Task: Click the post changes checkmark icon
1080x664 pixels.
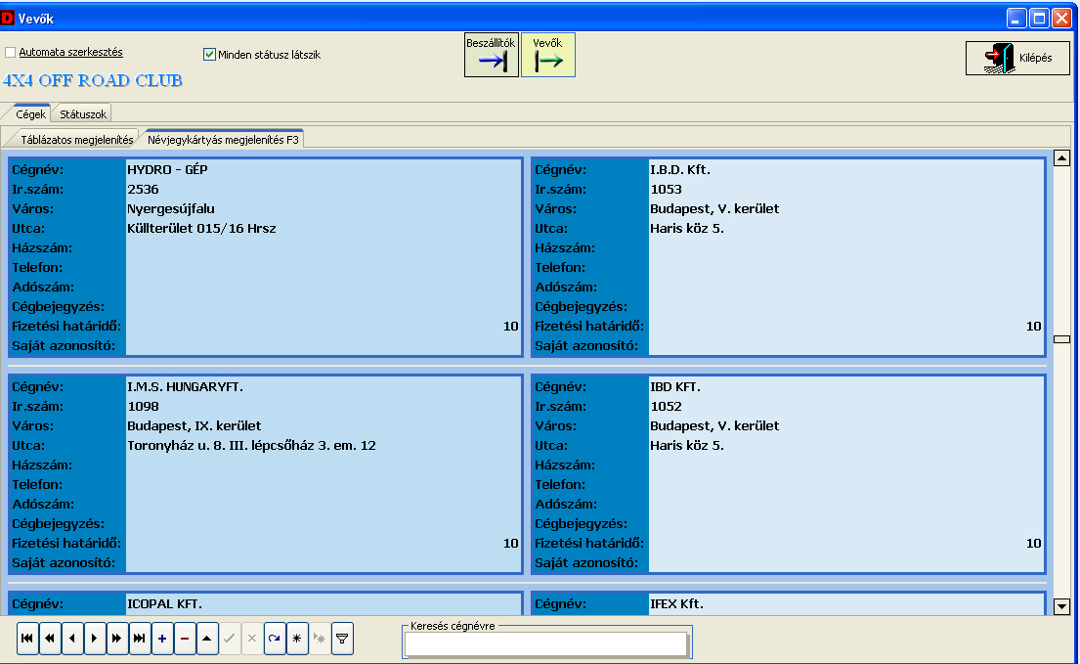Action: [x=230, y=639]
